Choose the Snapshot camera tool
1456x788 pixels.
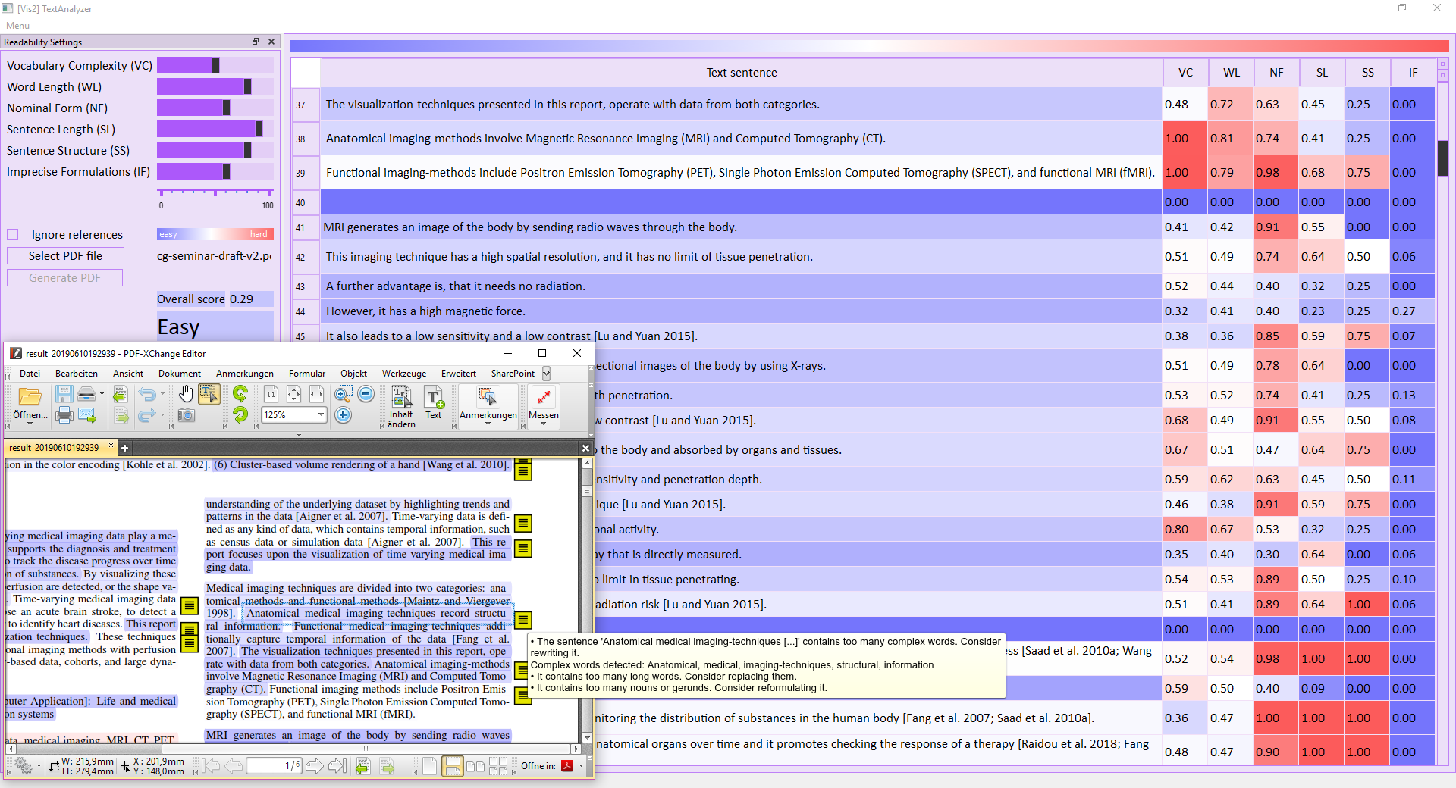(x=186, y=415)
